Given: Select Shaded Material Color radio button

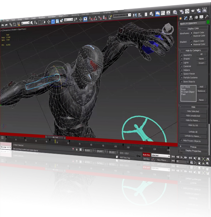Looking at the screenshot, I should point(191,44).
